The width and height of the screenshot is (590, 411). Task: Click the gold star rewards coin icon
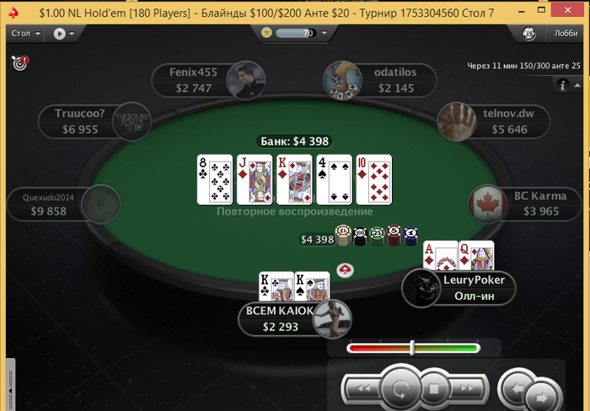click(267, 33)
